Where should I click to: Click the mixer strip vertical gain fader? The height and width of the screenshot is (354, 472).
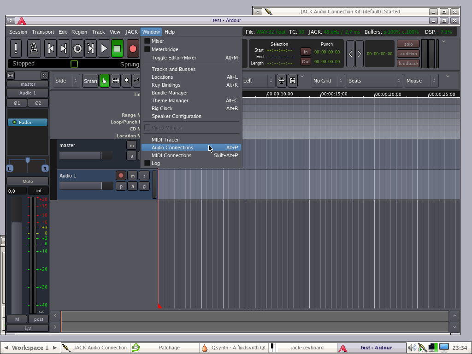(17, 255)
